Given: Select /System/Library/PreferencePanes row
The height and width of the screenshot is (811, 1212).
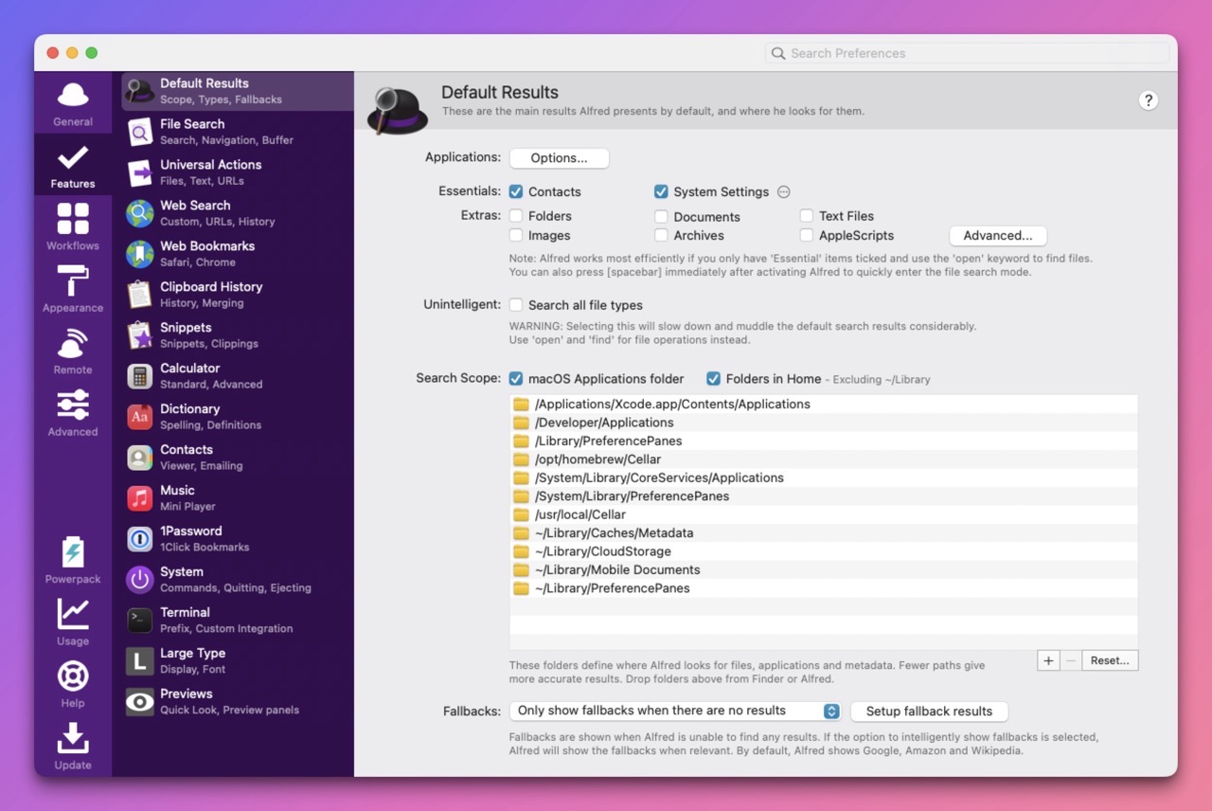Looking at the screenshot, I should [x=823, y=496].
